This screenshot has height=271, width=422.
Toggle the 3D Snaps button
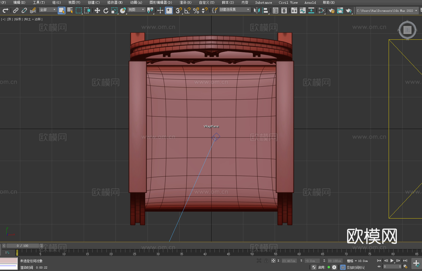(179, 10)
